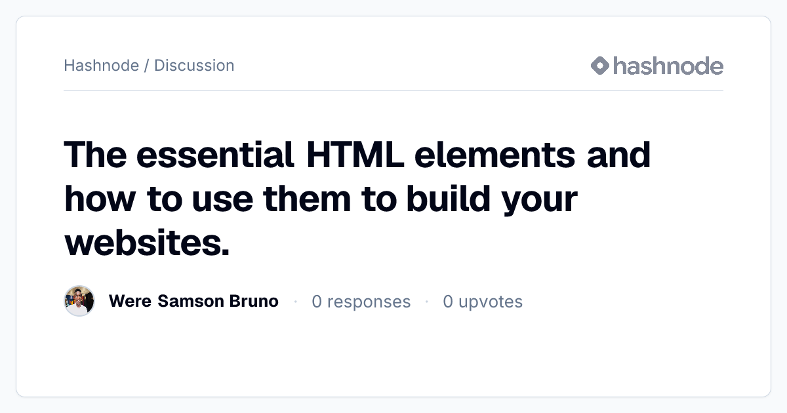View the 0 responses count
787x413 pixels.
click(x=361, y=302)
